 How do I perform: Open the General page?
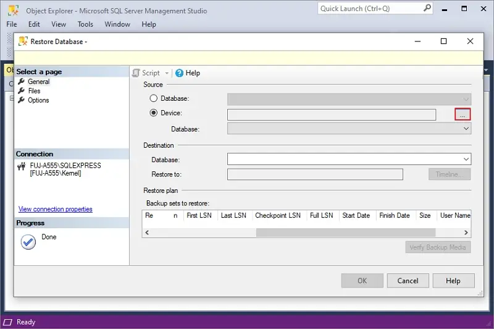coord(38,82)
